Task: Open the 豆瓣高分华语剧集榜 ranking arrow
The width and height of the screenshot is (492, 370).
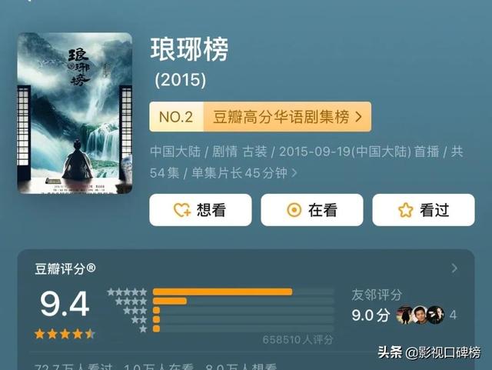Action: click(359, 117)
